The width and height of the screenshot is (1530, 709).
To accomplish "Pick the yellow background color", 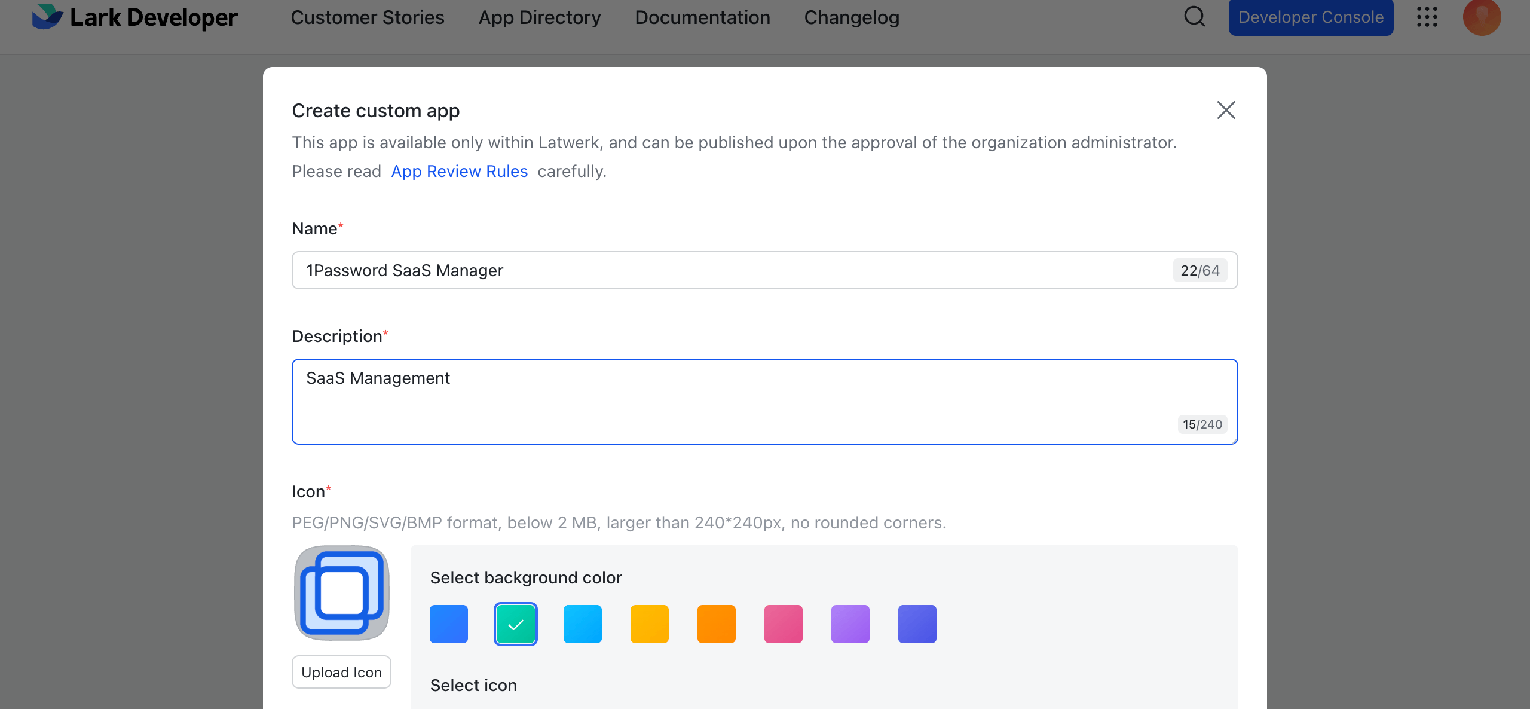I will click(x=649, y=624).
